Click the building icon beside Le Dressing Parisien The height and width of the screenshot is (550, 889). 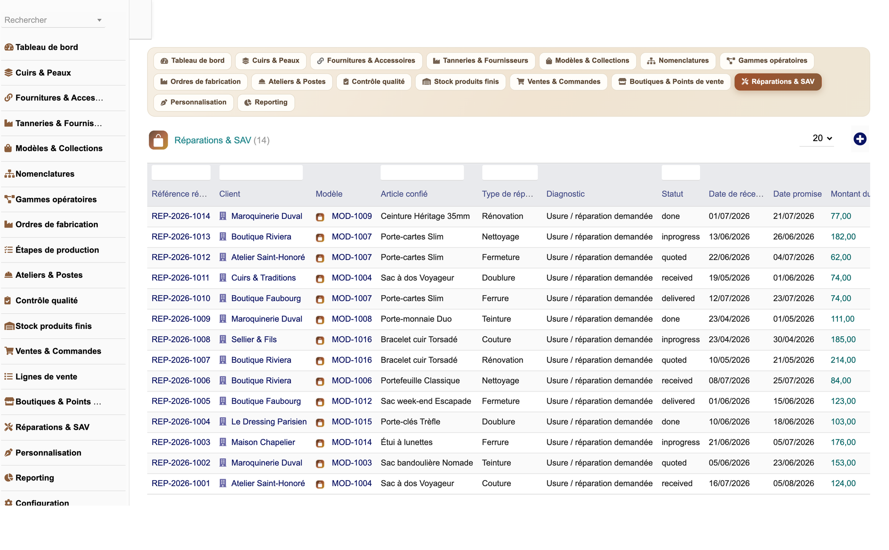pyautogui.click(x=223, y=422)
